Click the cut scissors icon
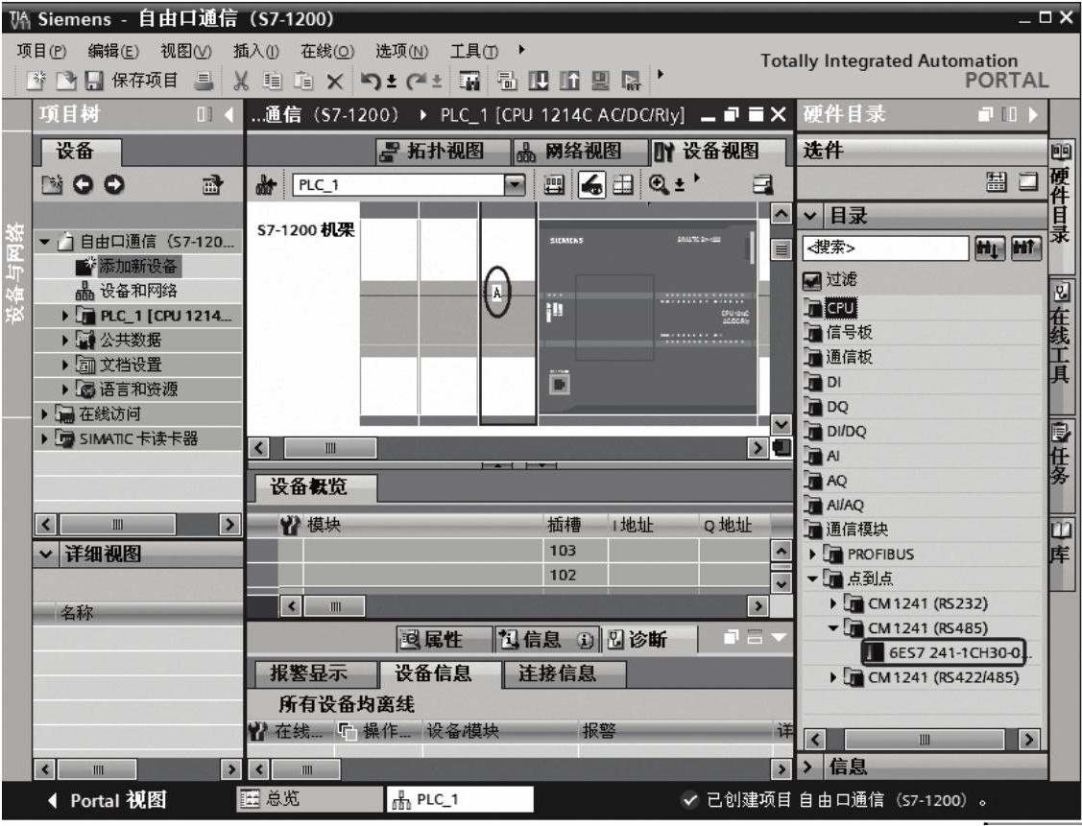1082x826 pixels. (x=241, y=82)
